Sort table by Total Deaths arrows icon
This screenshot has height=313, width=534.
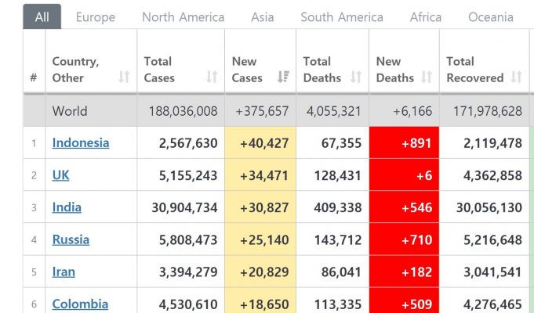[356, 77]
